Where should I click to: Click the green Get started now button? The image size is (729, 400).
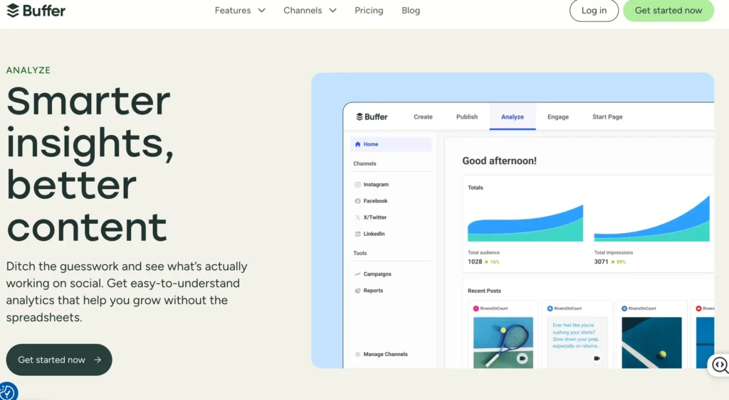668,10
